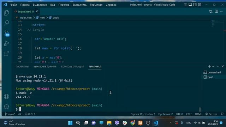
Task: Click the editor minimap
Action: coord(215,24)
